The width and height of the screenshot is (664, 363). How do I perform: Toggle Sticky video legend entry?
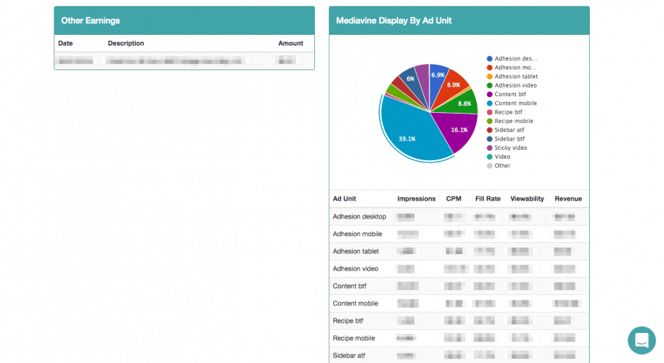(x=507, y=148)
